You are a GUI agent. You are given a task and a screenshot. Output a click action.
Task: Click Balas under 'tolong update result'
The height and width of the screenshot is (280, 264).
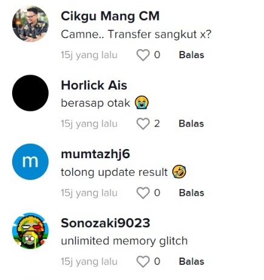click(191, 193)
